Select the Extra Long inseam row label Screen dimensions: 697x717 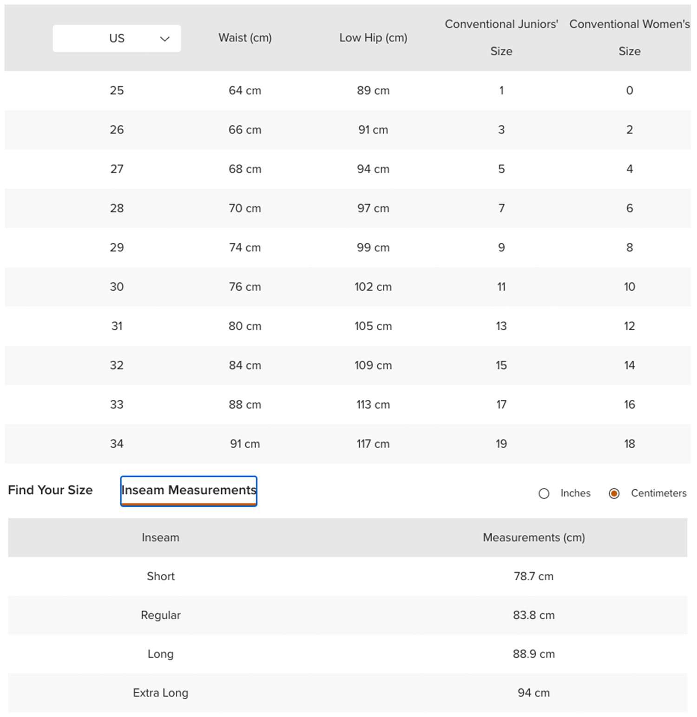click(x=160, y=693)
